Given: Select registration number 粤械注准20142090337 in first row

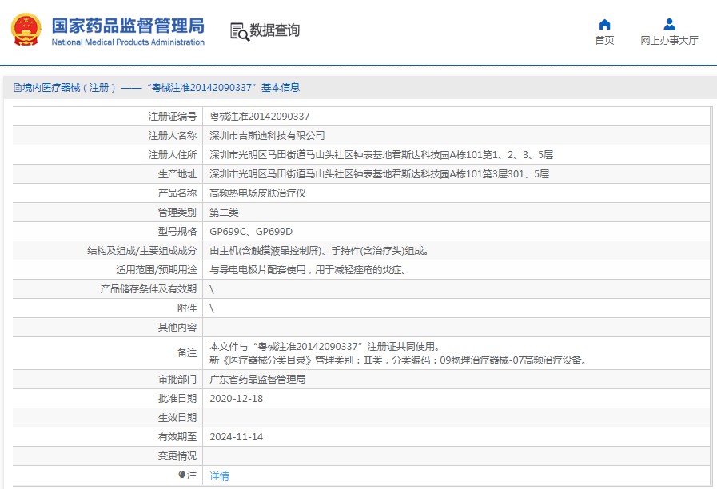Looking at the screenshot, I should pos(259,117).
